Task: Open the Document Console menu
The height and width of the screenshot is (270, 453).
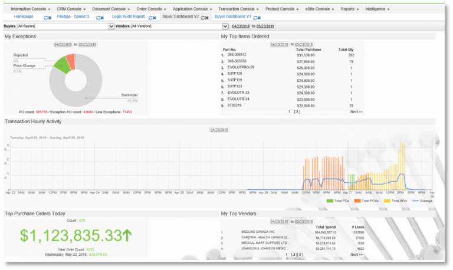Action: tap(111, 9)
